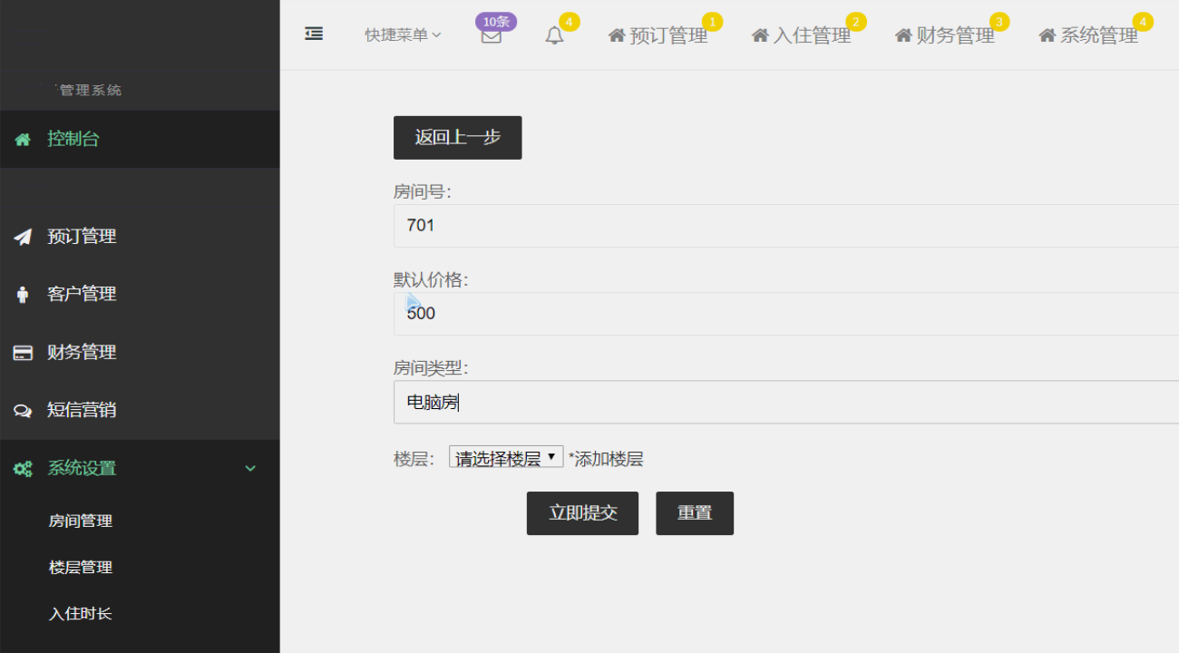
Task: Click the badge 1 on 预订管理
Action: point(713,22)
